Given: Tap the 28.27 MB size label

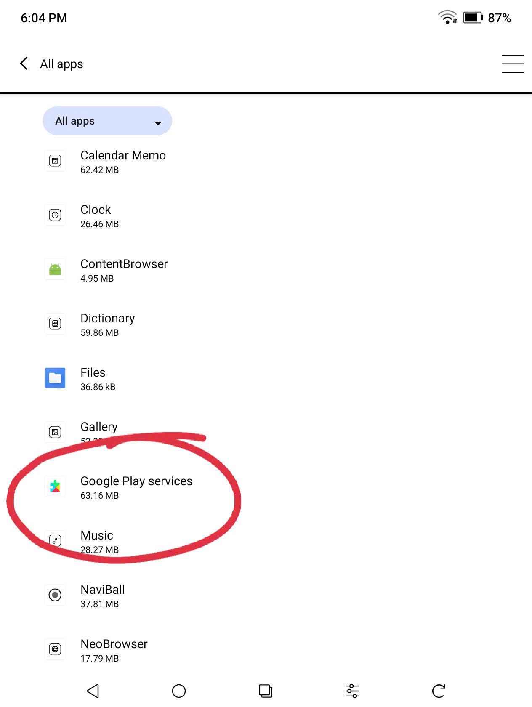Looking at the screenshot, I should tap(100, 550).
